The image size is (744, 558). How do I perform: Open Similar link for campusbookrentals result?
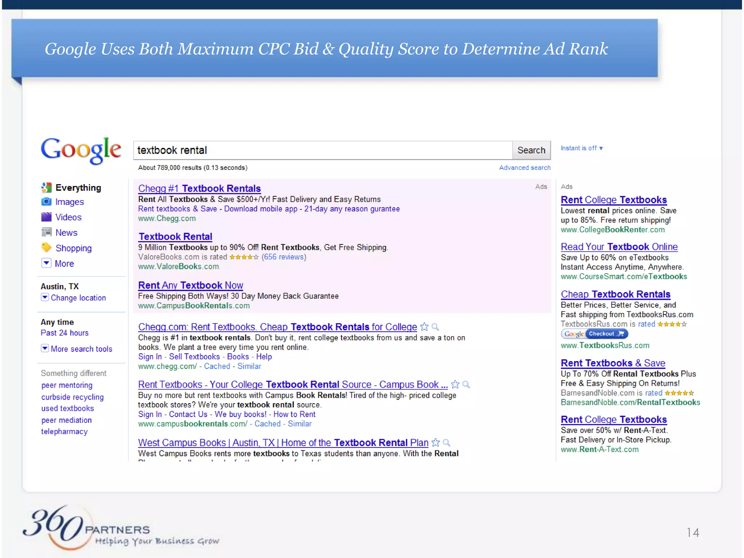coord(300,424)
